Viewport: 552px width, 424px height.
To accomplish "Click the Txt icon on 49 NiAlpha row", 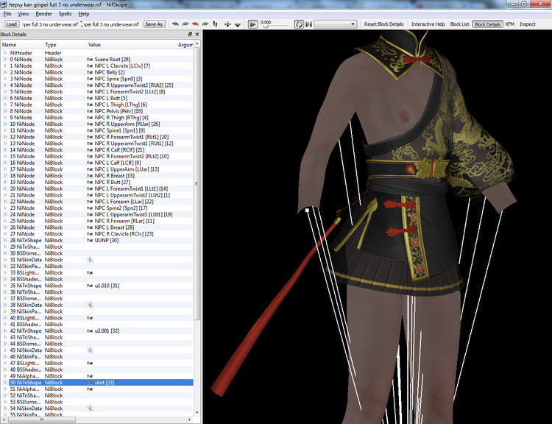I will (x=90, y=376).
